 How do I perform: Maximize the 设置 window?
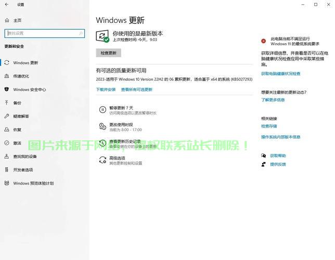point(316,5)
